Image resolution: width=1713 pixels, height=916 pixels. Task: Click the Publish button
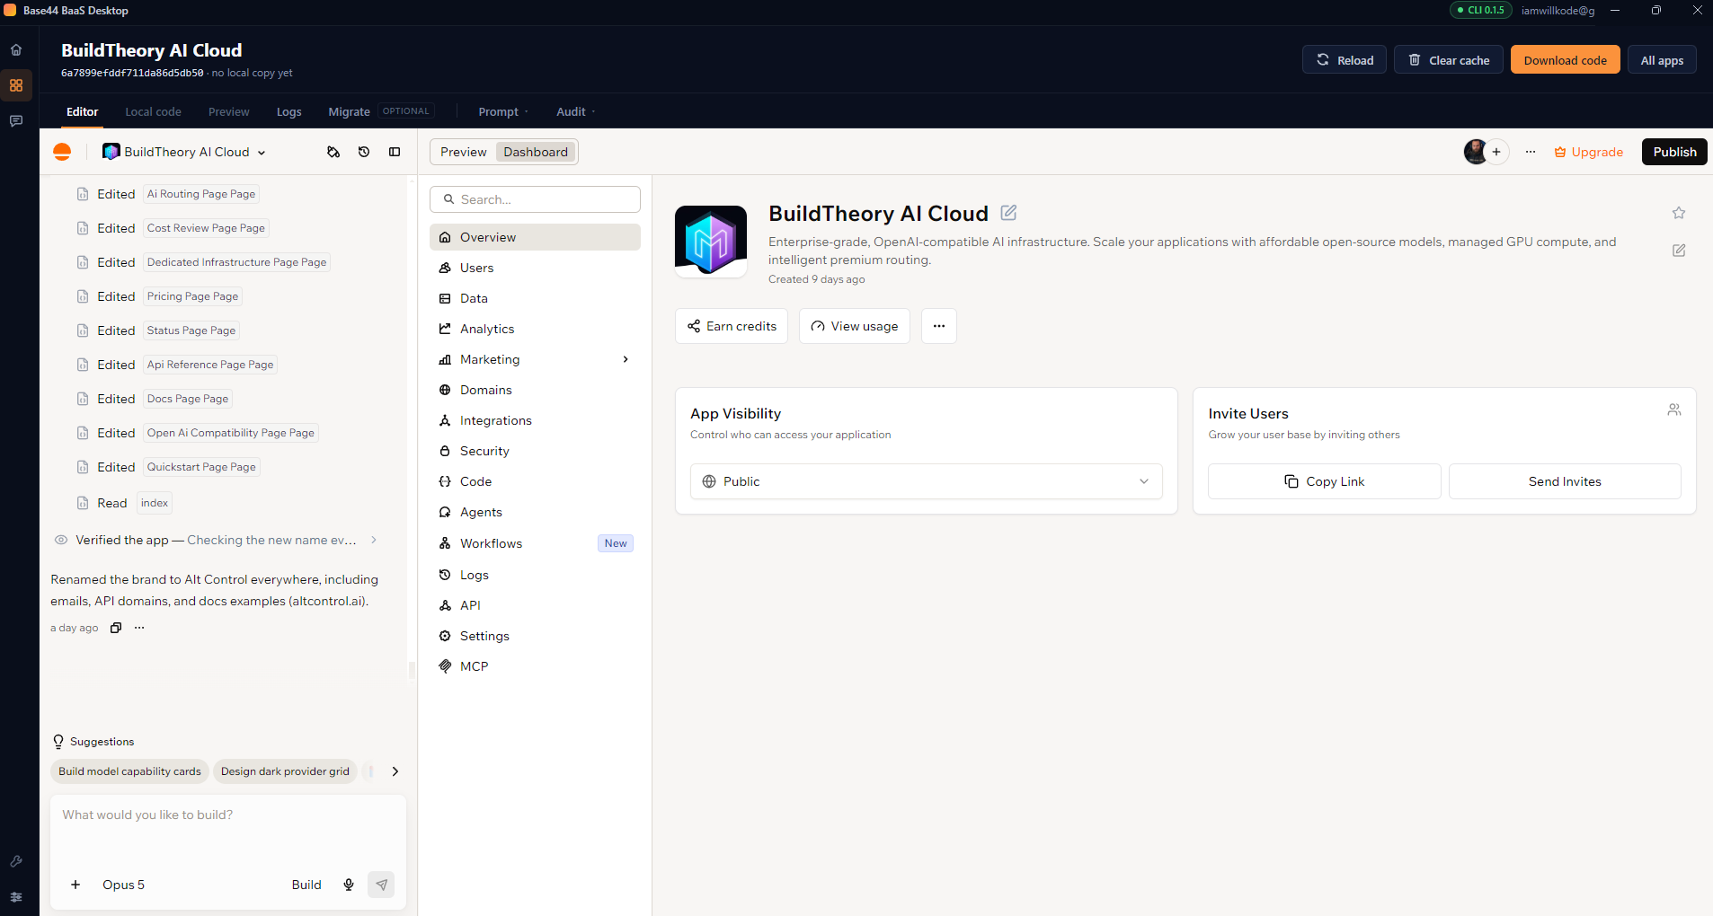[x=1674, y=152]
